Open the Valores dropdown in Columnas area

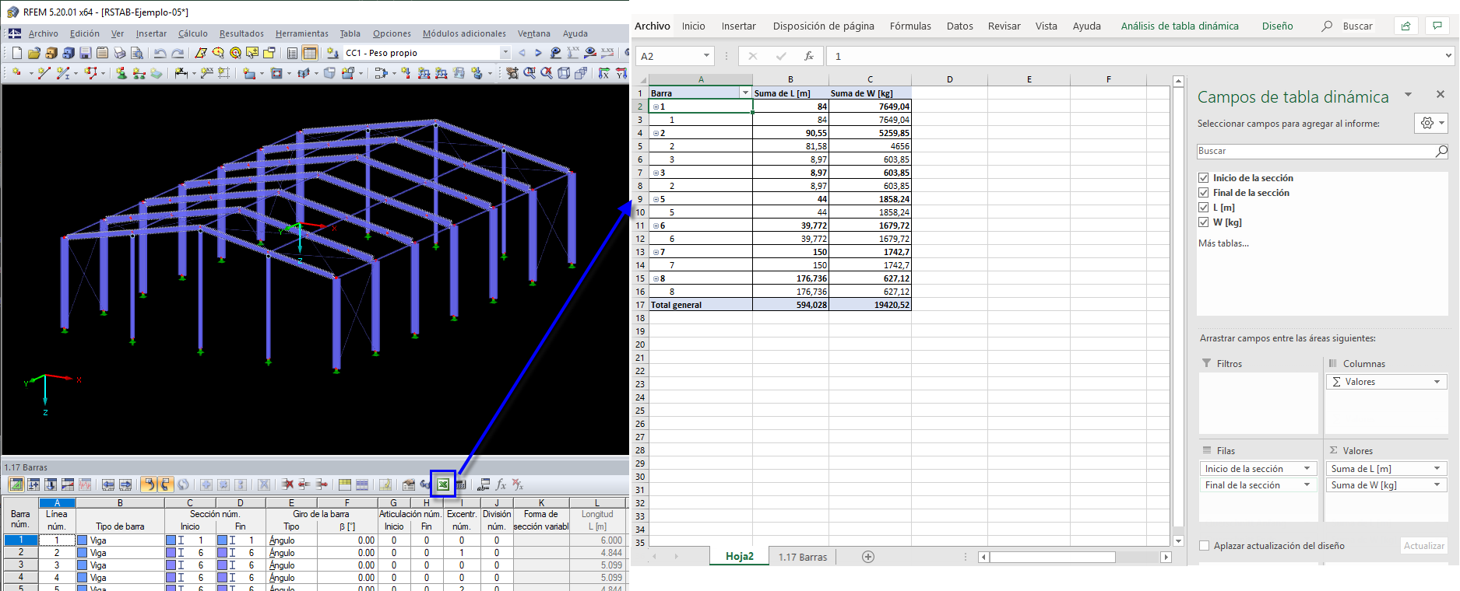click(1437, 382)
